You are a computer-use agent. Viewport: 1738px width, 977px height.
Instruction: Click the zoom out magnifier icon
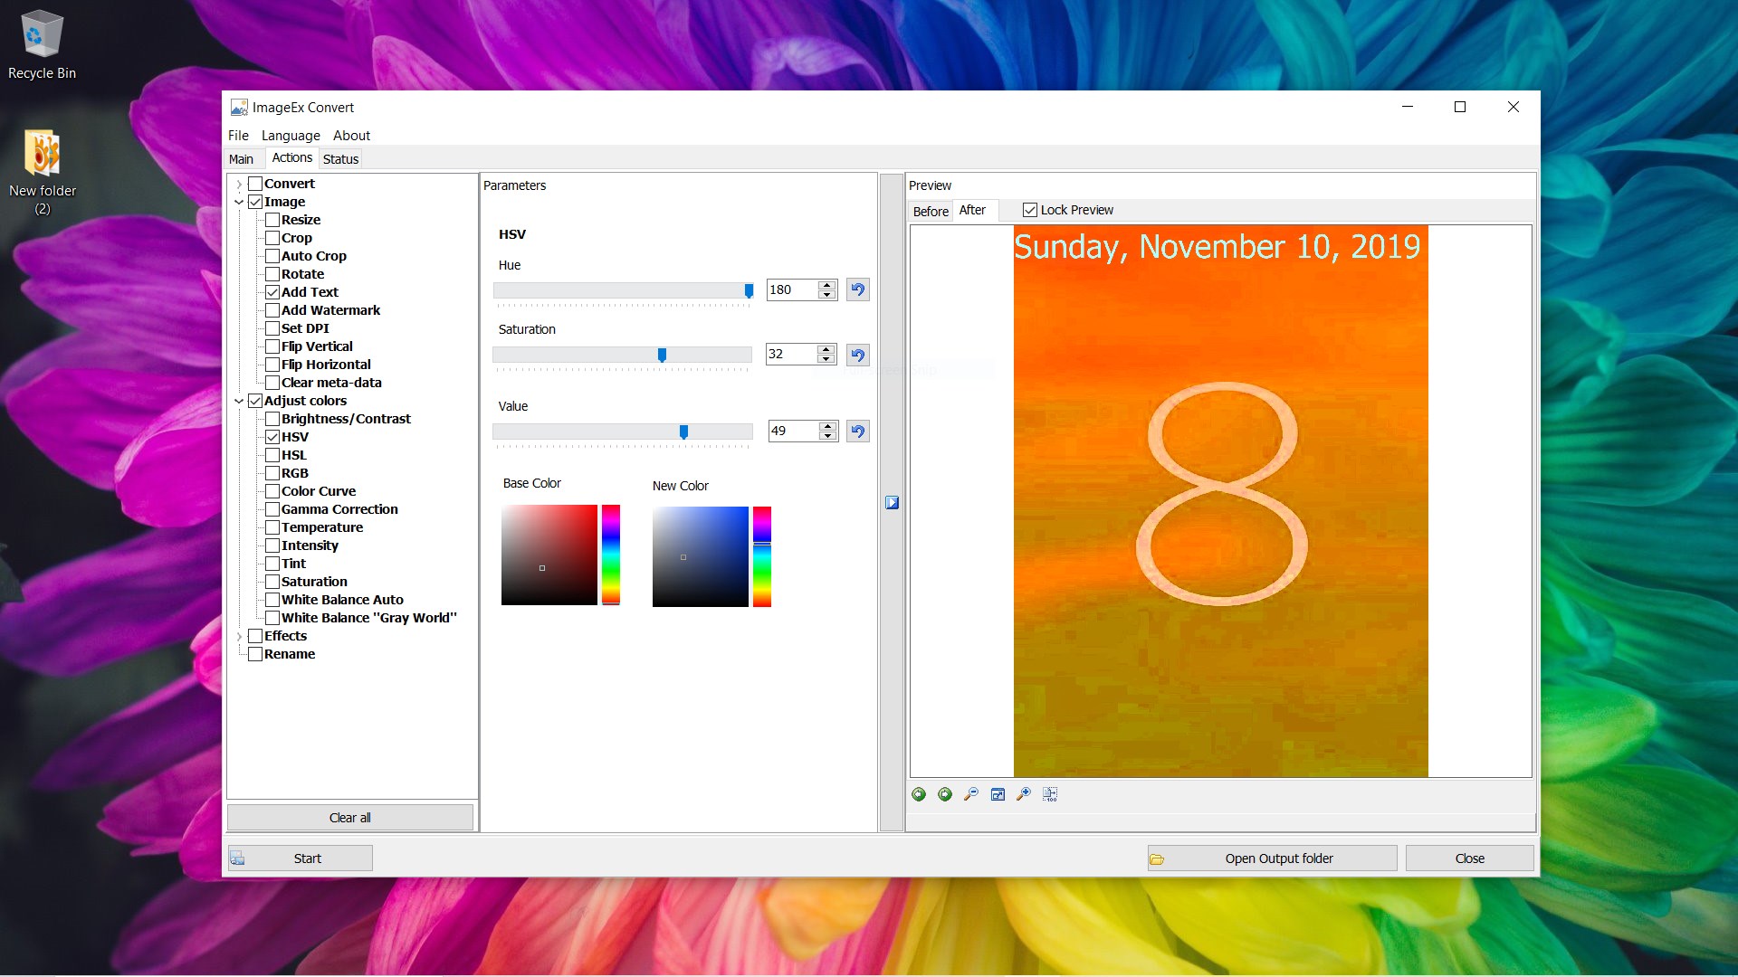pos(971,794)
